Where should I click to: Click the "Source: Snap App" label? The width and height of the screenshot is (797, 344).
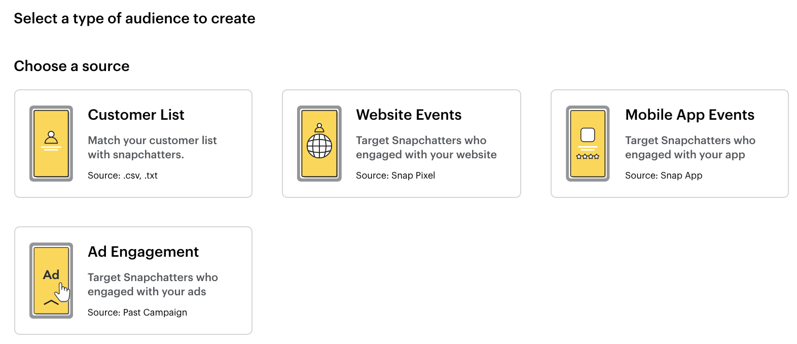coord(664,176)
